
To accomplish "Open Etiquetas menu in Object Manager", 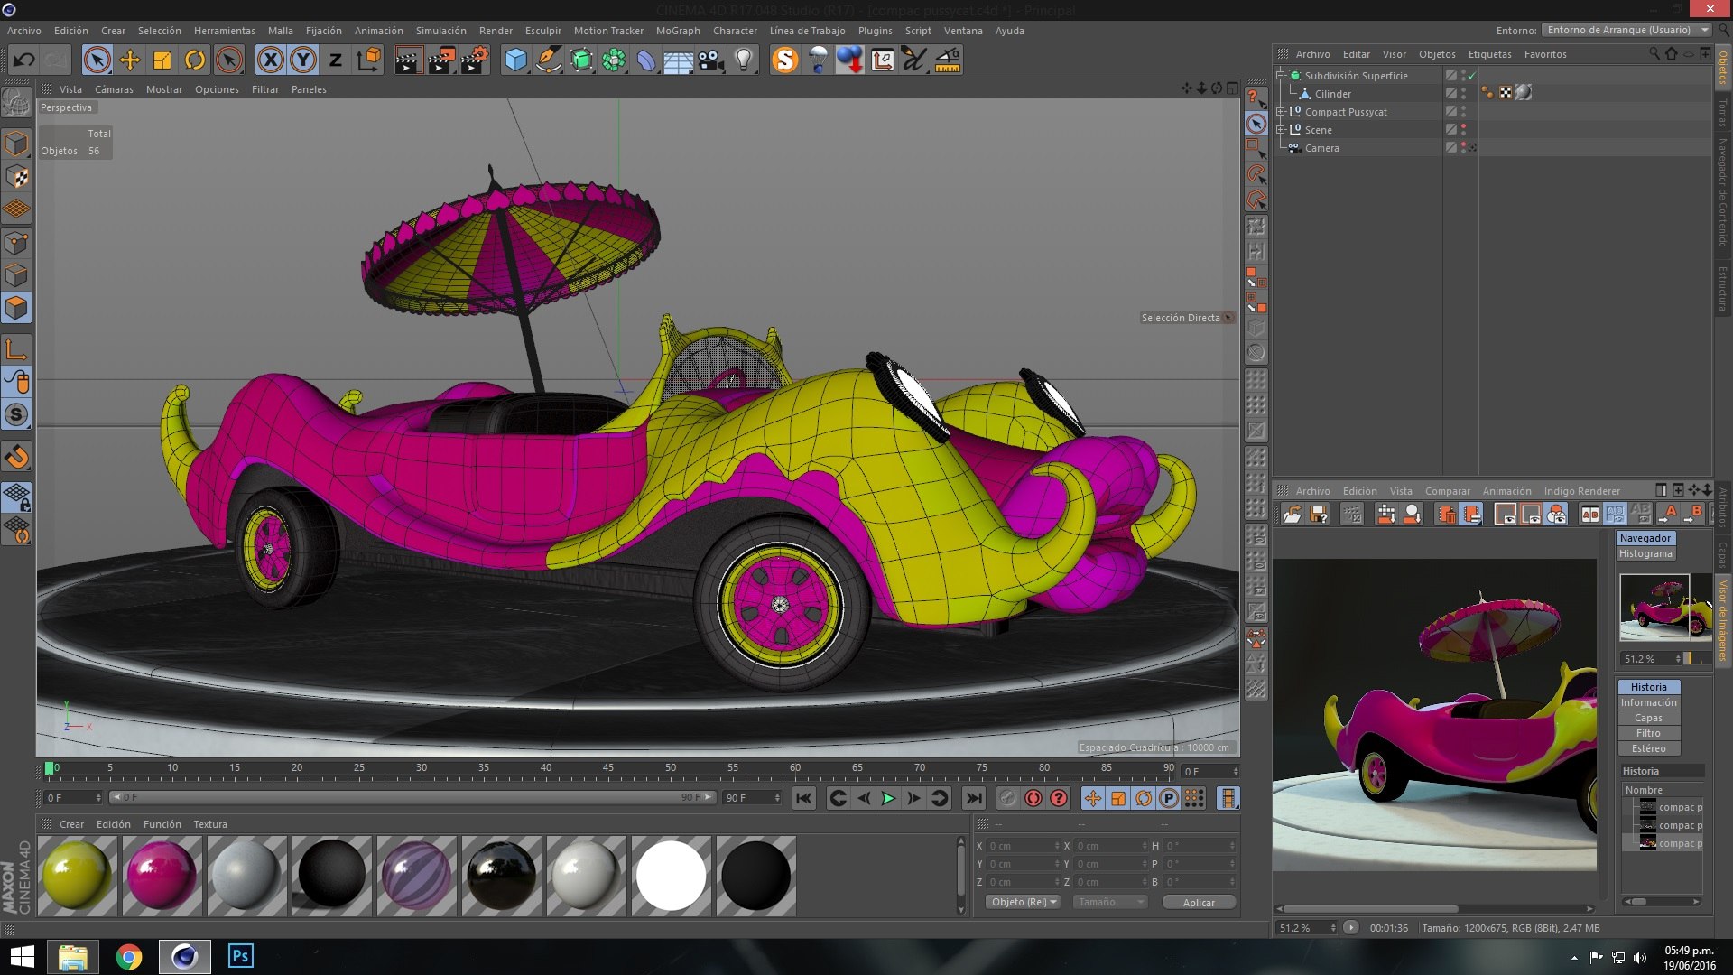I will pyautogui.click(x=1489, y=54).
